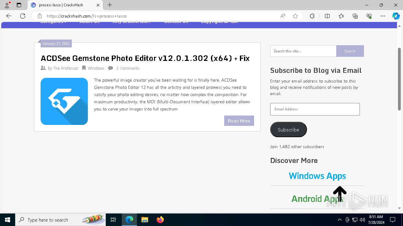The height and width of the screenshot is (226, 403).
Task: Open Collections panel
Action: coord(355,16)
